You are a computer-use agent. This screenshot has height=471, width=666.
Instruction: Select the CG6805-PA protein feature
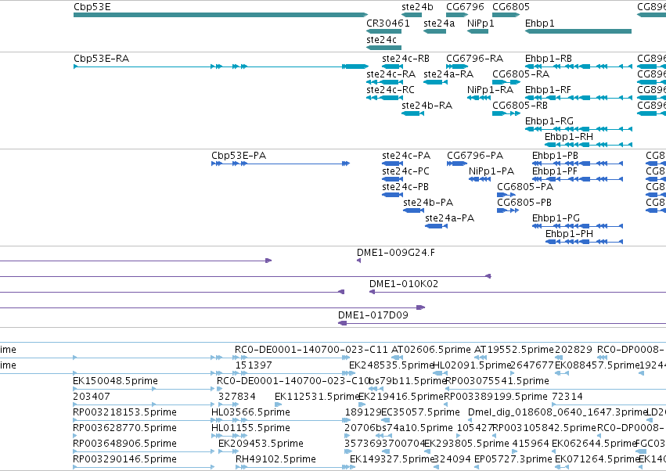(x=506, y=195)
